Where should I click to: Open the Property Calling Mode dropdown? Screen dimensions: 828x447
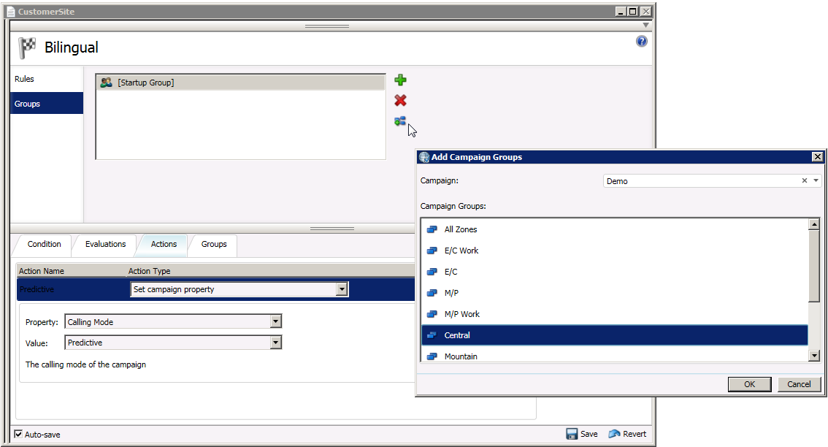tap(275, 321)
